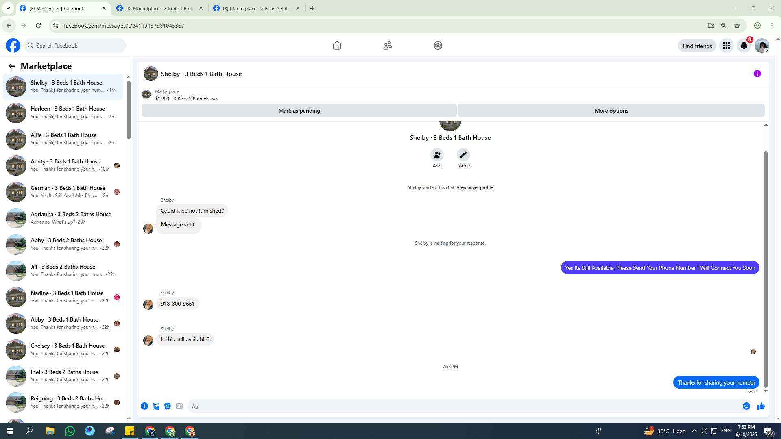Open WhatsApp from the taskbar
781x439 pixels.
click(70, 431)
